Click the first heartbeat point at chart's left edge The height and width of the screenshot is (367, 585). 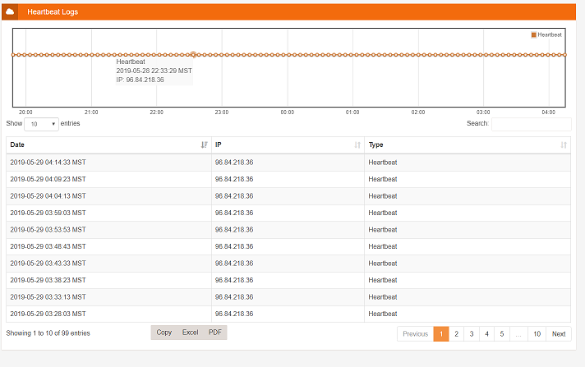click(x=13, y=55)
